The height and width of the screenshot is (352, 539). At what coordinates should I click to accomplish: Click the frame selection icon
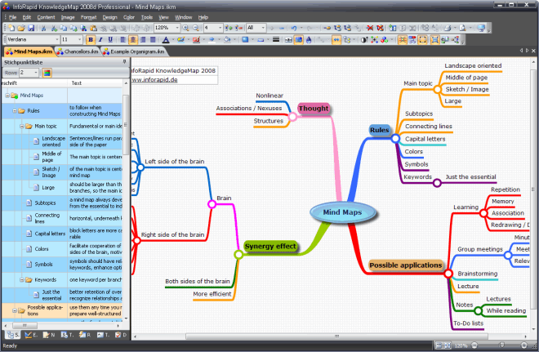(x=422, y=40)
